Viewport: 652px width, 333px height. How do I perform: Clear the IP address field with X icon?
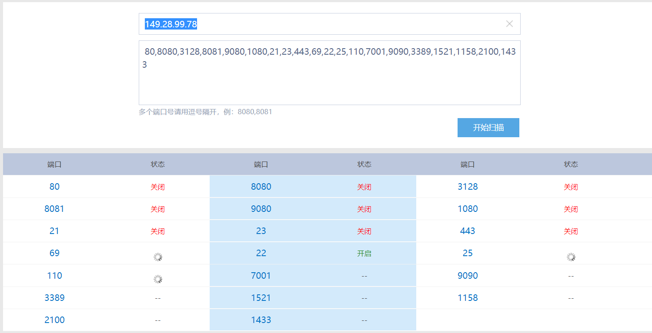pyautogui.click(x=509, y=24)
